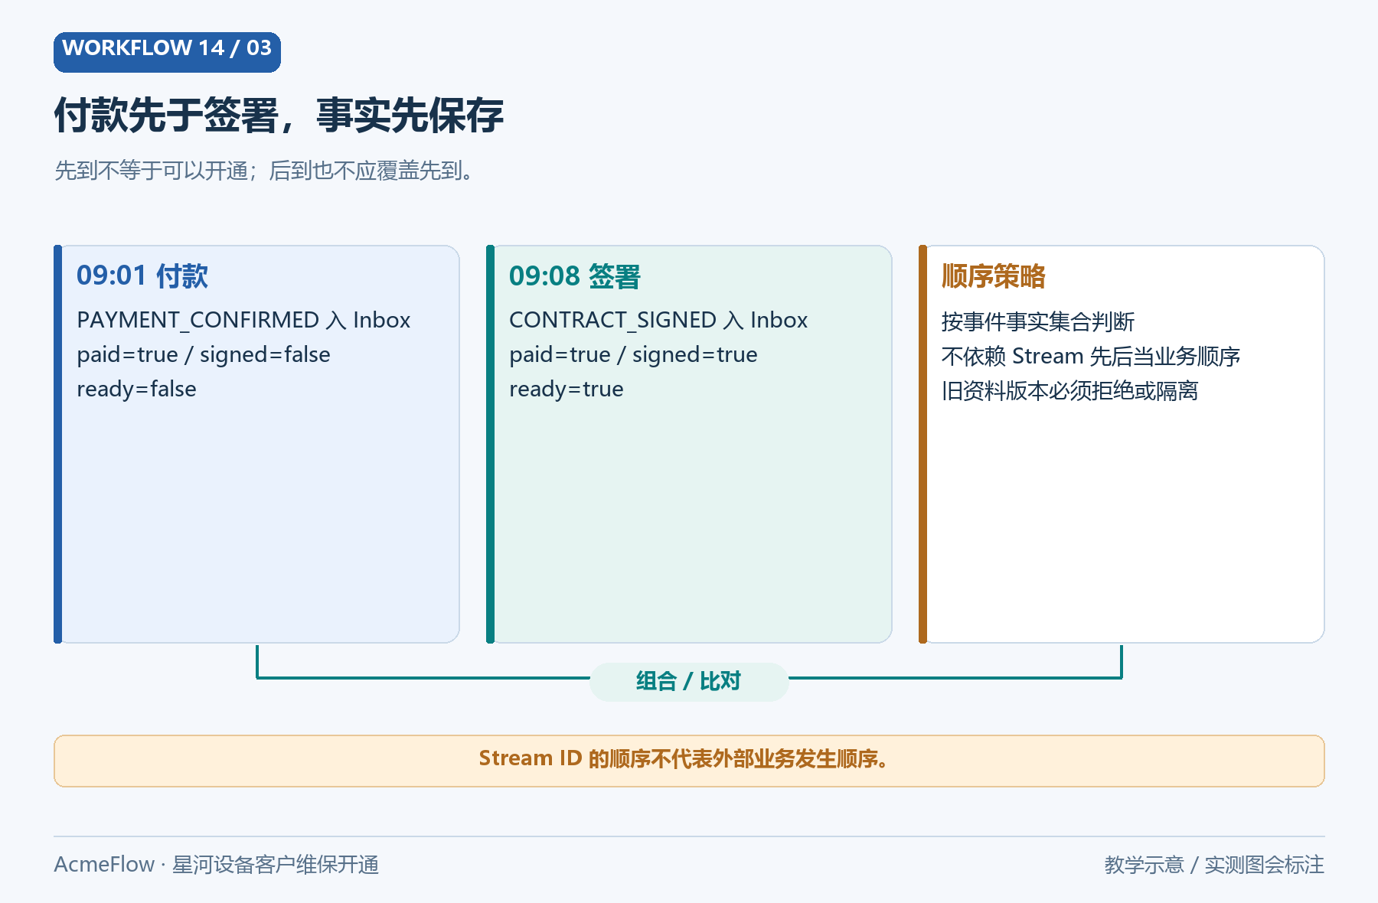Select the 按事件事实集合判断 line
Screen dimensions: 1378x903
click(1038, 321)
